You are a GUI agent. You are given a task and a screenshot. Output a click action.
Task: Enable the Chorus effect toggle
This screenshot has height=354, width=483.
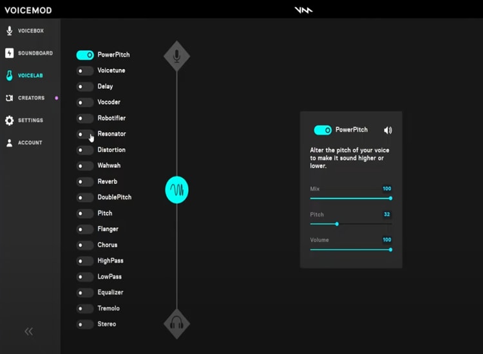click(x=85, y=245)
